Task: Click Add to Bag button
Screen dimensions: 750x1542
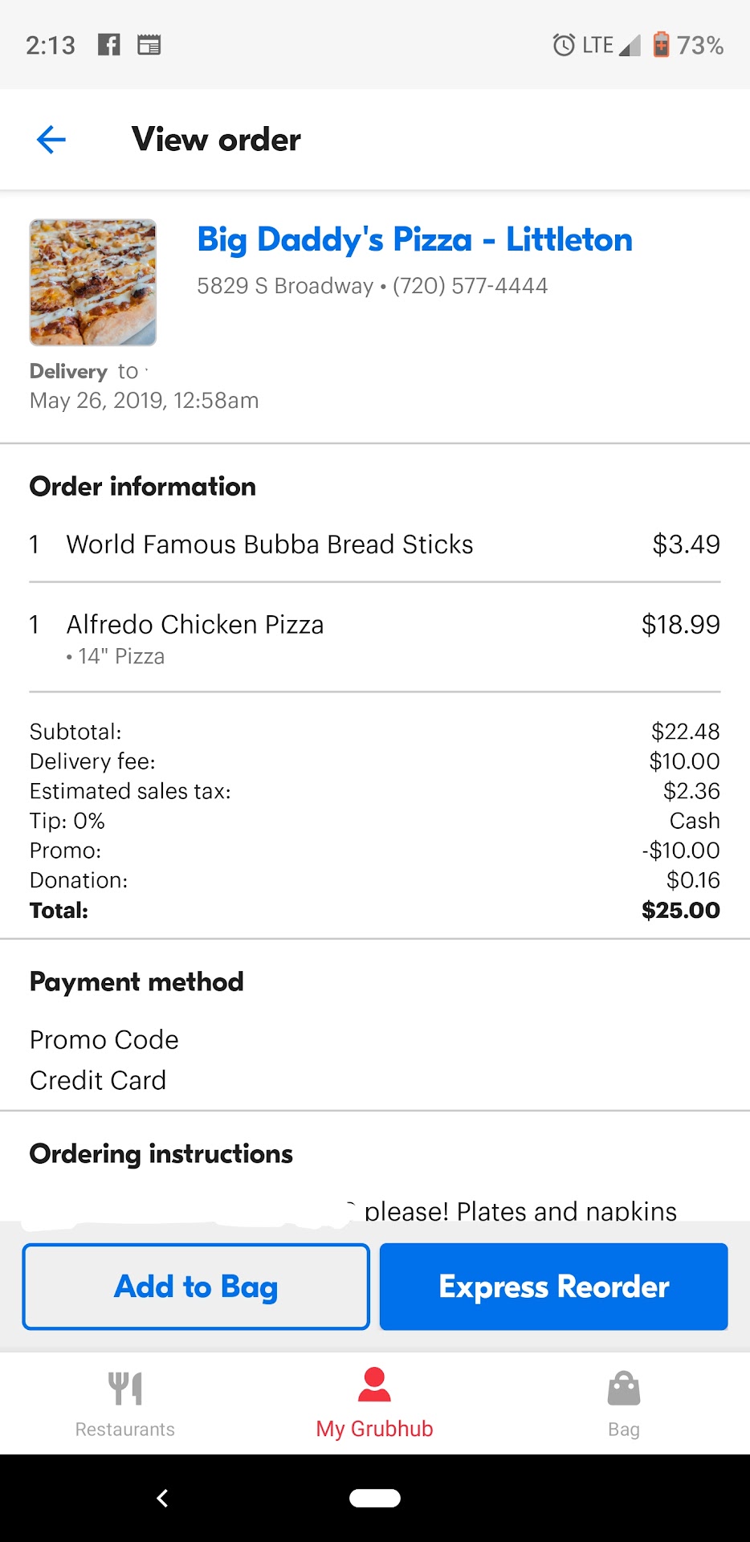Action: point(196,1287)
